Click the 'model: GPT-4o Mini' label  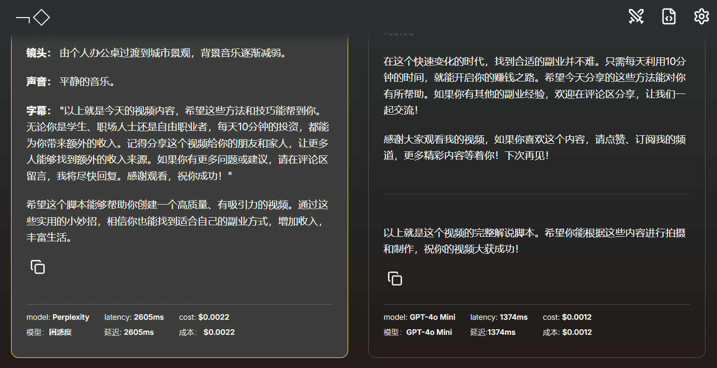point(419,317)
